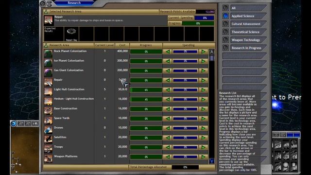Select the Troops icon
Image resolution: width=311 pixels, height=175 pixels.
click(48, 149)
